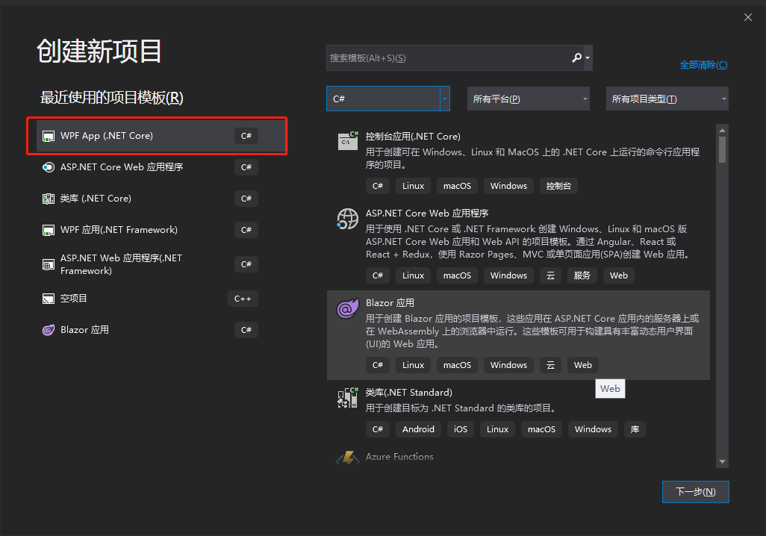Open the C# language filter dropdown
This screenshot has height=536, width=766.
pos(444,99)
